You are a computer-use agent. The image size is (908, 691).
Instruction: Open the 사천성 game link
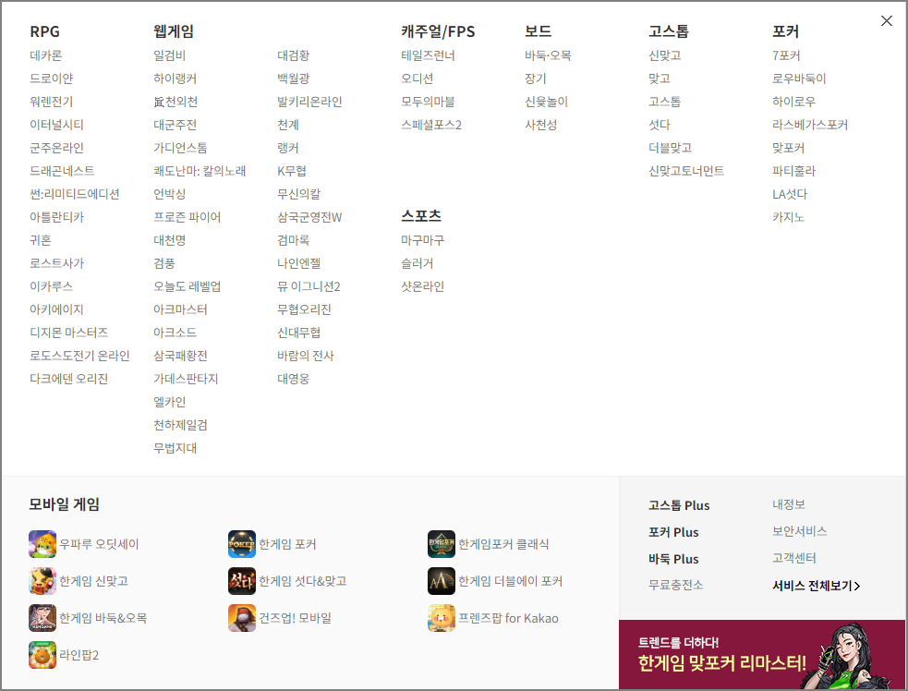[541, 125]
